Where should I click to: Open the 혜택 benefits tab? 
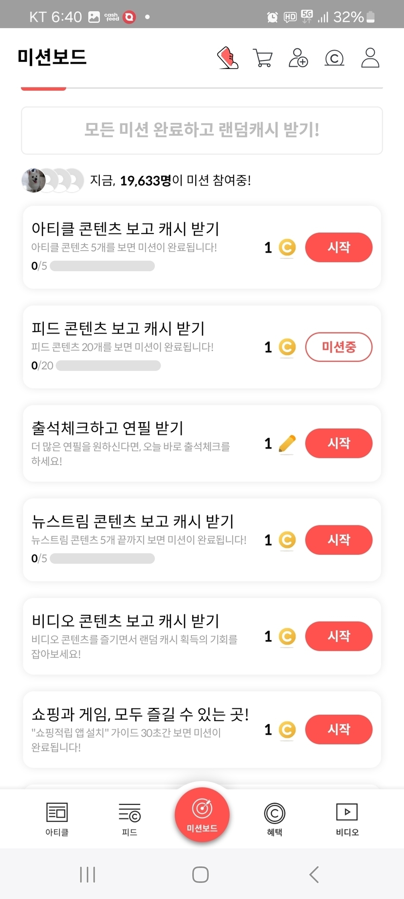click(x=275, y=819)
